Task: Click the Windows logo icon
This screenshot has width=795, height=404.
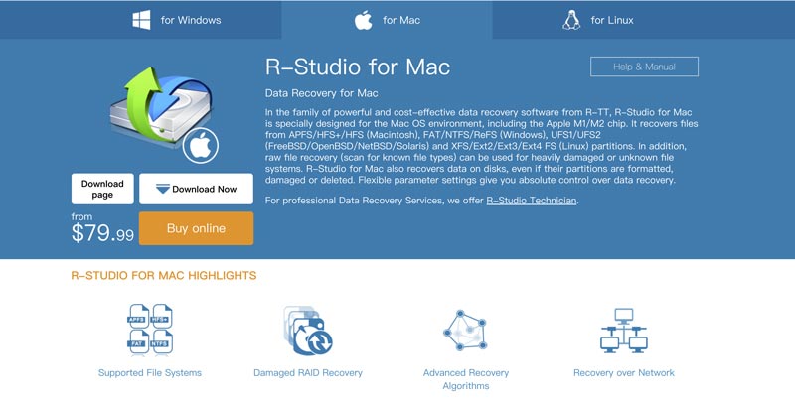Action: pyautogui.click(x=141, y=20)
